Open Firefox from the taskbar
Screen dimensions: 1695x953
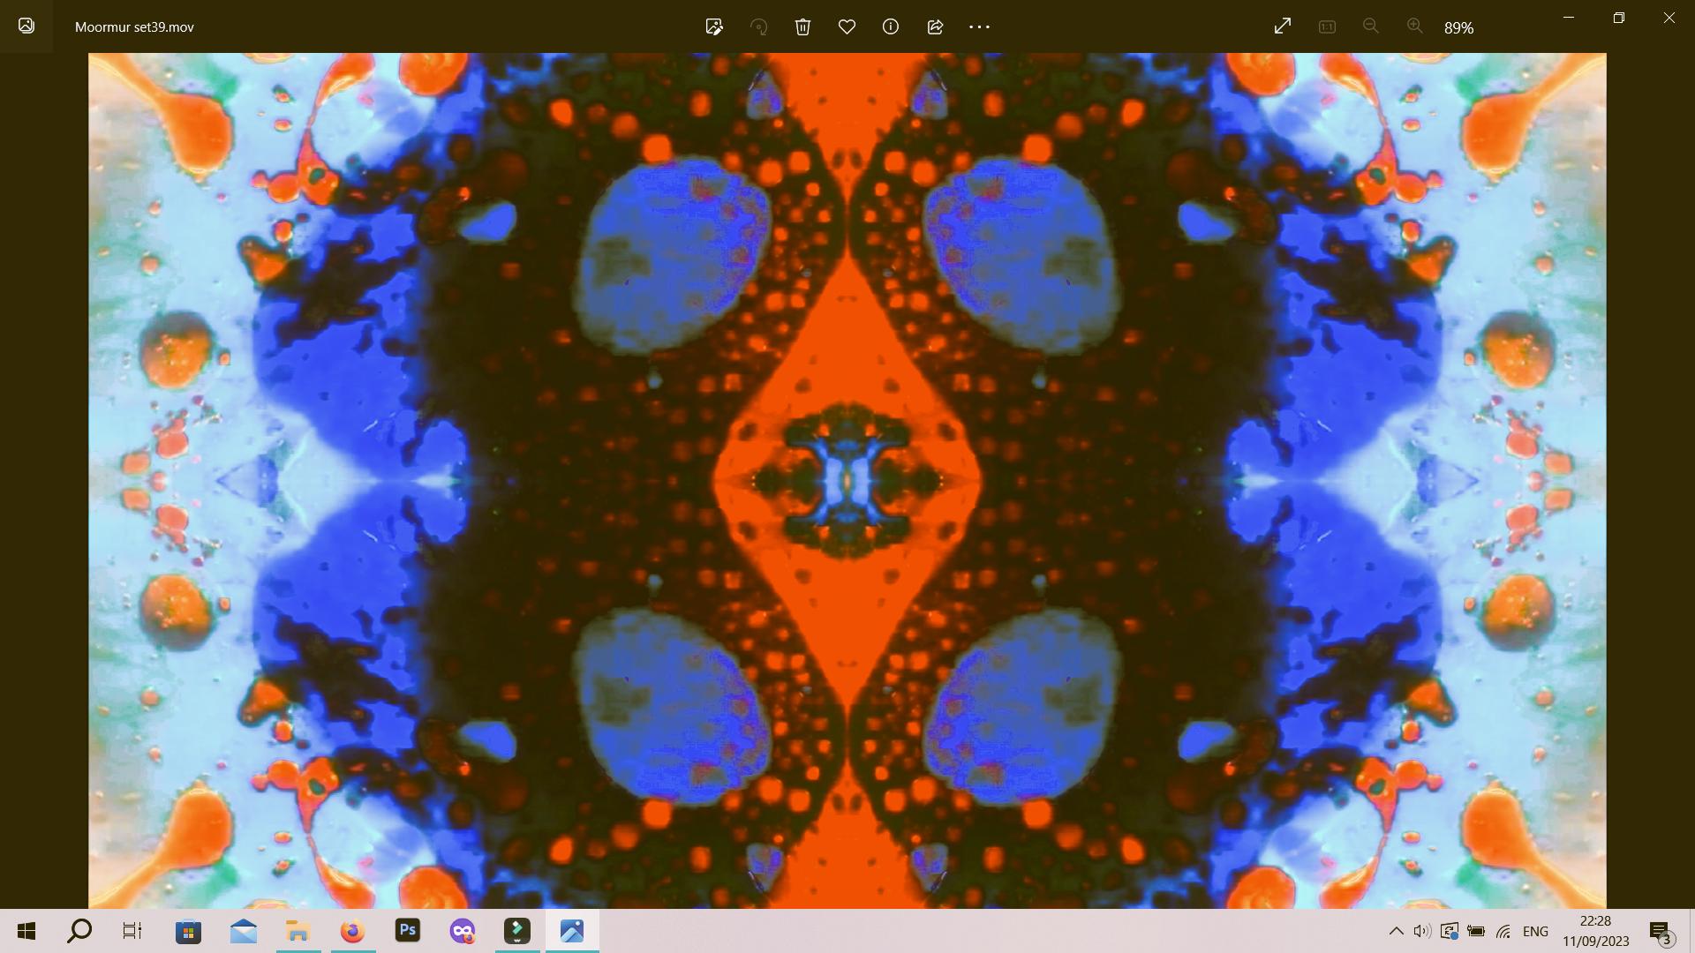[352, 931]
